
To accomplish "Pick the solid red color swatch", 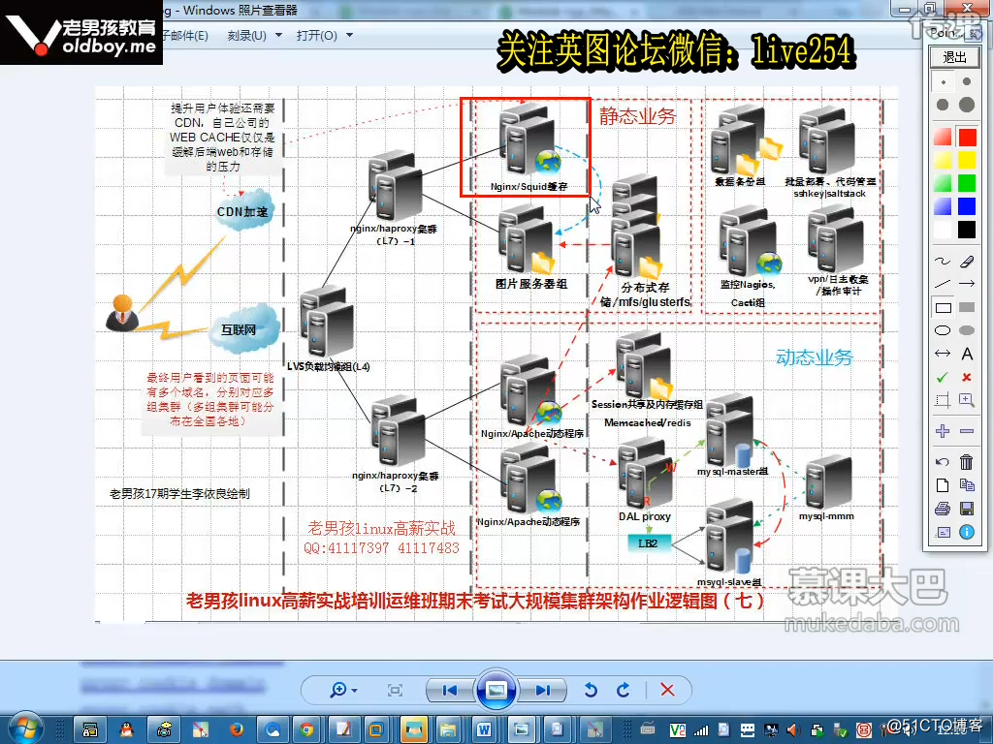I will [967, 137].
